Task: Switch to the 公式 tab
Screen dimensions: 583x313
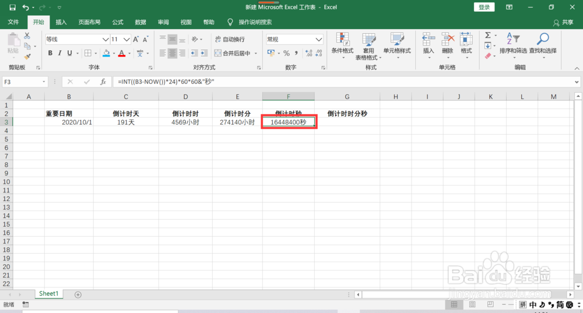Action: pos(118,22)
